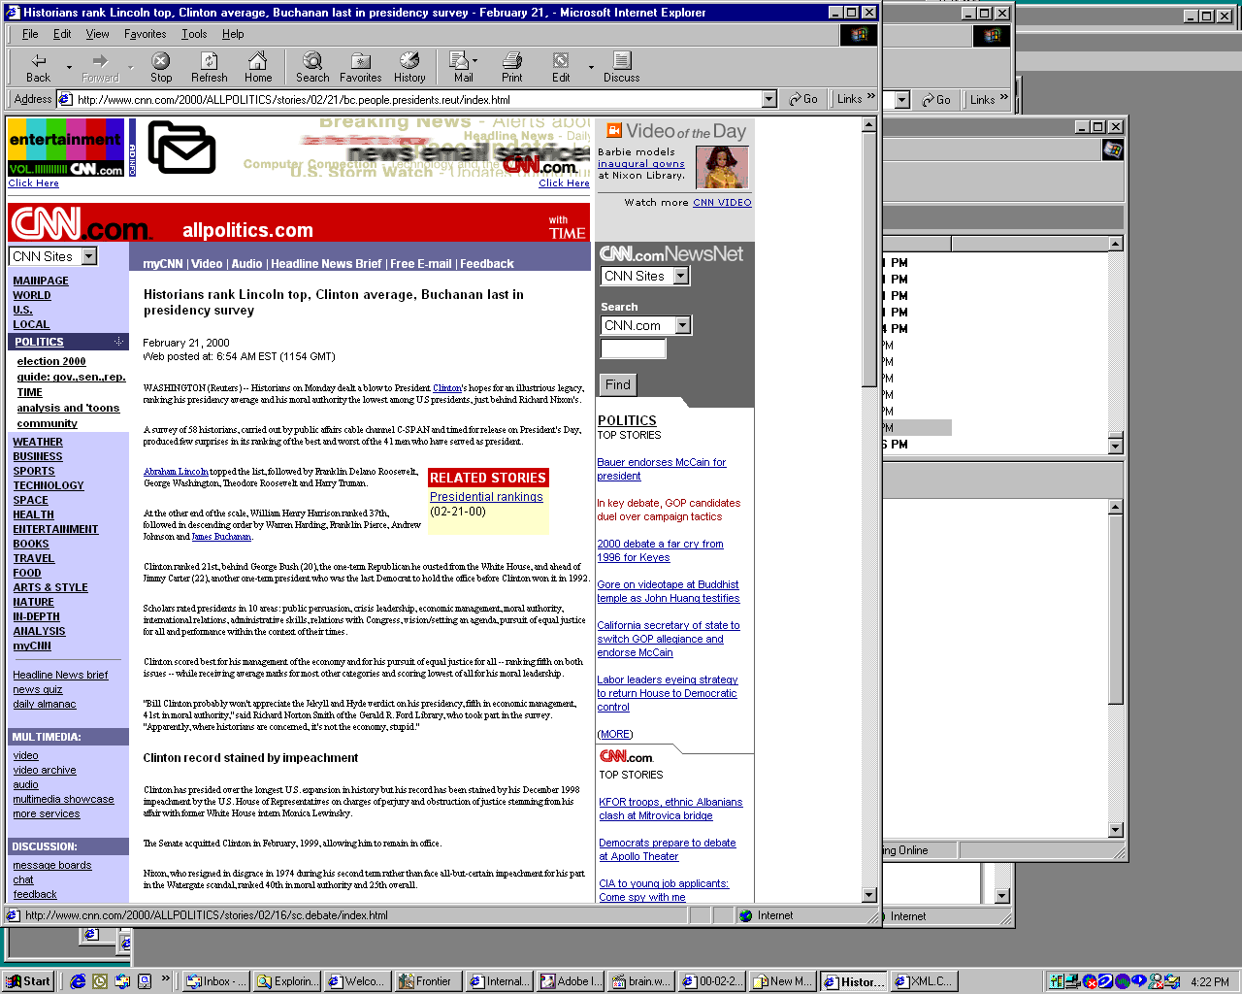Open the Tools menu
Image resolution: width=1242 pixels, height=994 pixels.
(194, 34)
